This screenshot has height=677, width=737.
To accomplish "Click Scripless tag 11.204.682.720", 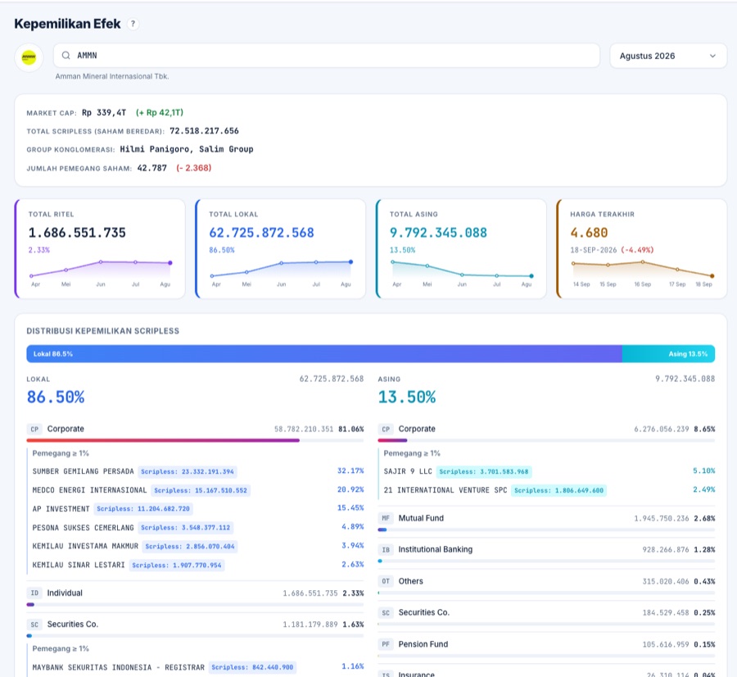I will pyautogui.click(x=143, y=509).
